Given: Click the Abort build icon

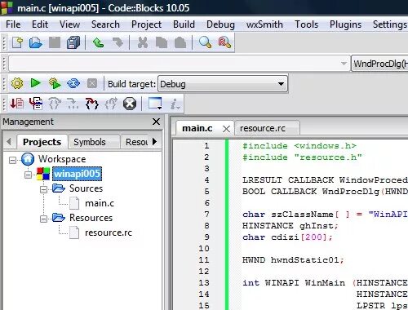Looking at the screenshot, I should [x=92, y=83].
